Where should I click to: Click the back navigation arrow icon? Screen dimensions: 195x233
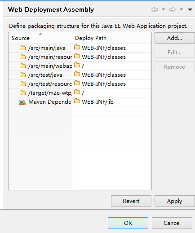[x=155, y=9]
